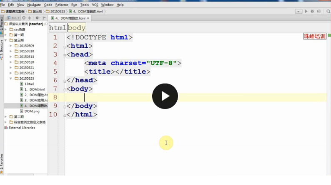Click the Run icon in the top toolbar
Viewport: 331px width, 185px height.
pyautogui.click(x=306, y=11)
